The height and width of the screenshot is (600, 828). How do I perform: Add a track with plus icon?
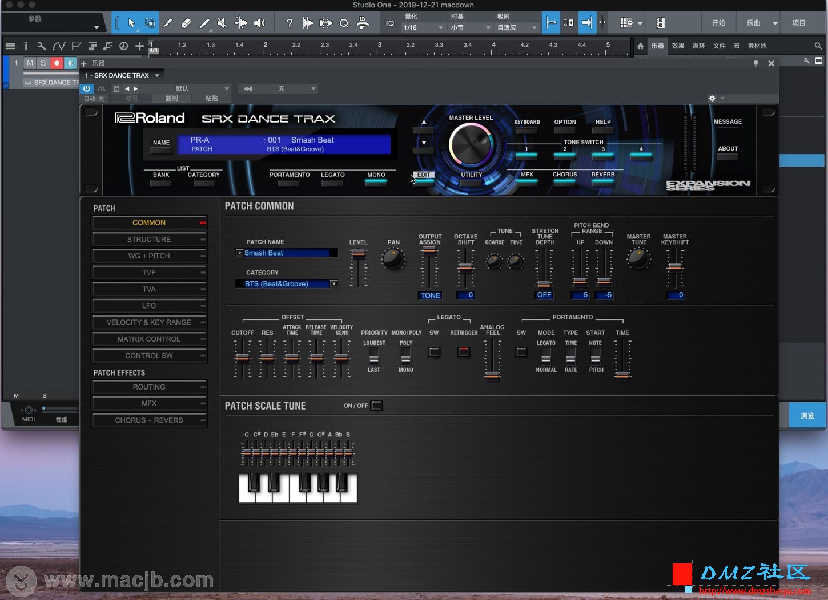click(x=139, y=46)
